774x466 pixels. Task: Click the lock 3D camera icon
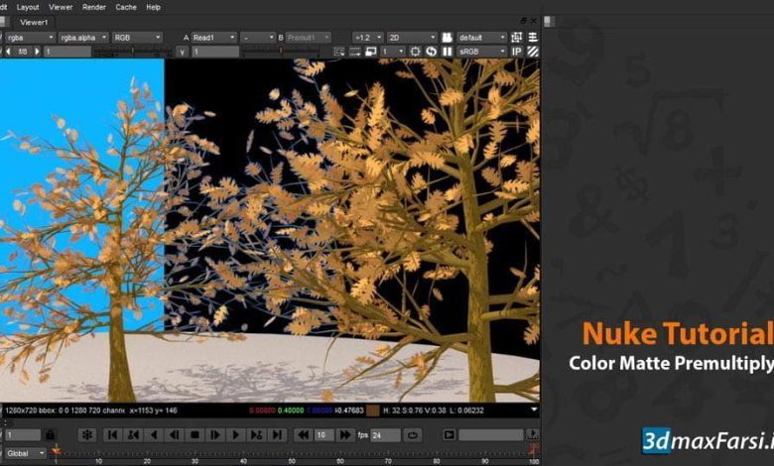point(447,38)
